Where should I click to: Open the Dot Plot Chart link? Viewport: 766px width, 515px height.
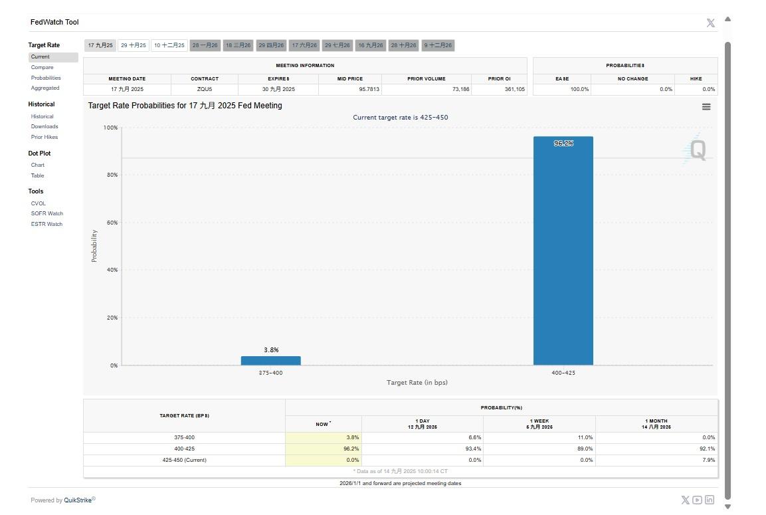(38, 165)
